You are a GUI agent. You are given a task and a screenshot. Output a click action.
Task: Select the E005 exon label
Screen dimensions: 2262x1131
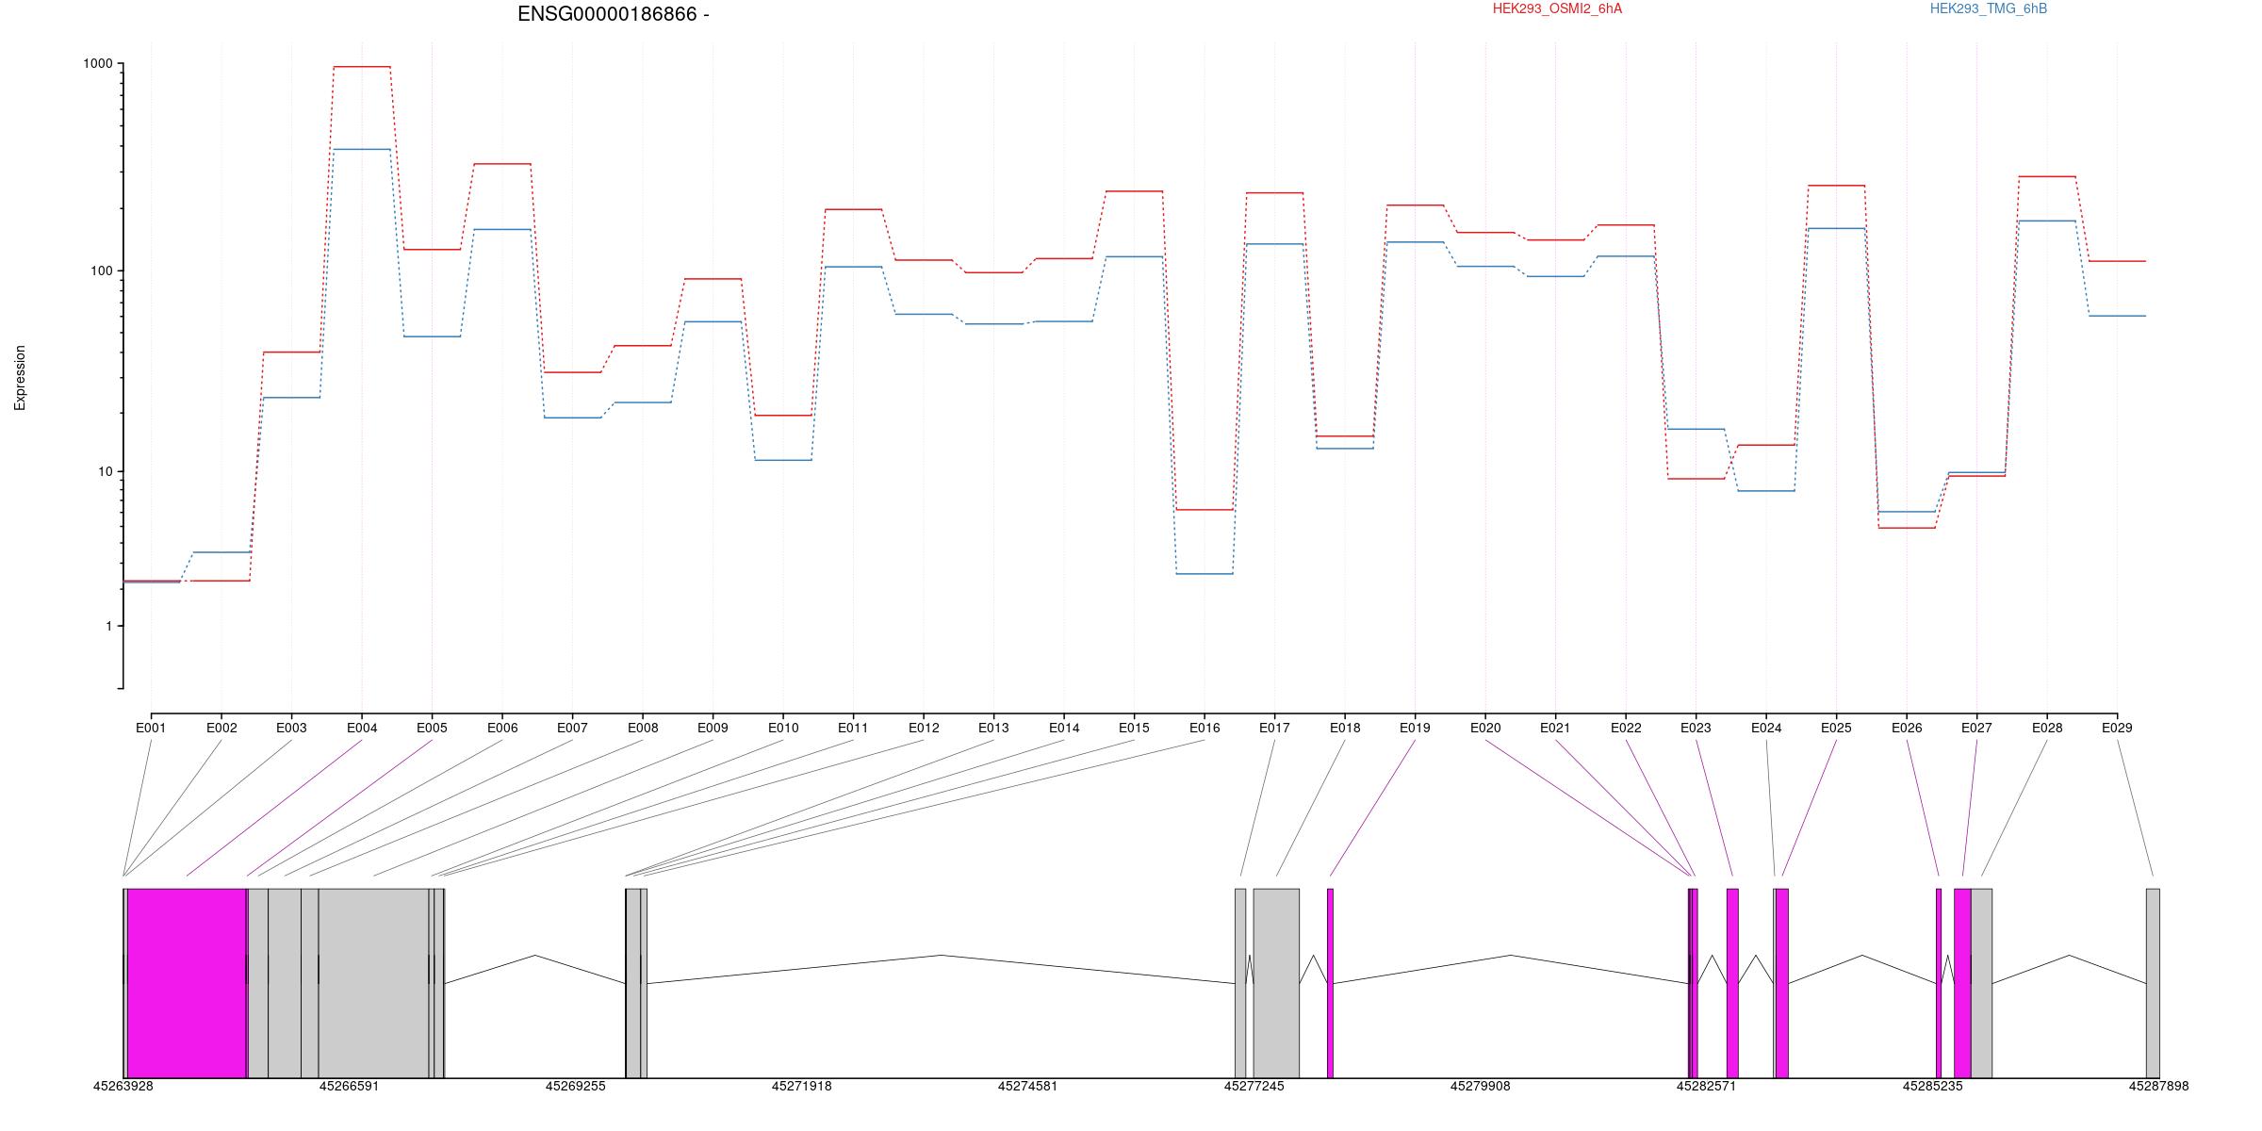point(432,728)
